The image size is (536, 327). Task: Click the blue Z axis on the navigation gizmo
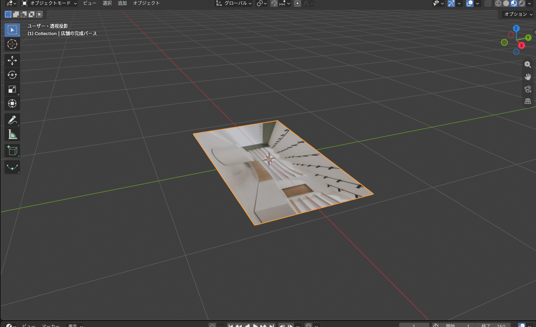click(x=516, y=28)
